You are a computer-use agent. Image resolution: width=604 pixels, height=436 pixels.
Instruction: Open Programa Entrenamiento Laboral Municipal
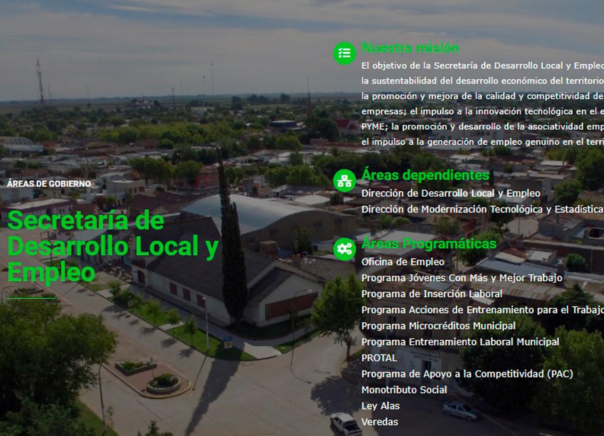(x=460, y=342)
